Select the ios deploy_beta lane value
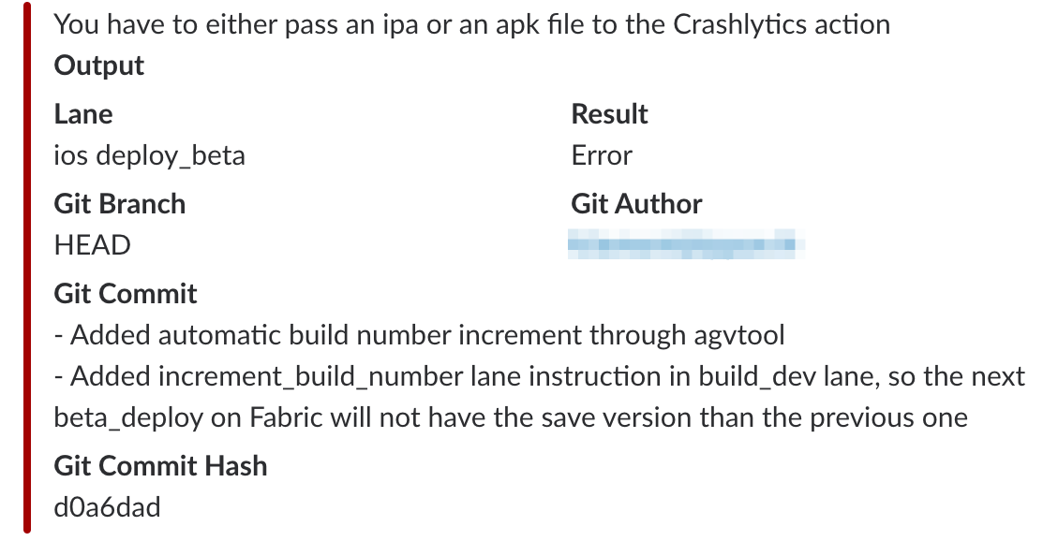This screenshot has height=541, width=1043. coord(150,155)
